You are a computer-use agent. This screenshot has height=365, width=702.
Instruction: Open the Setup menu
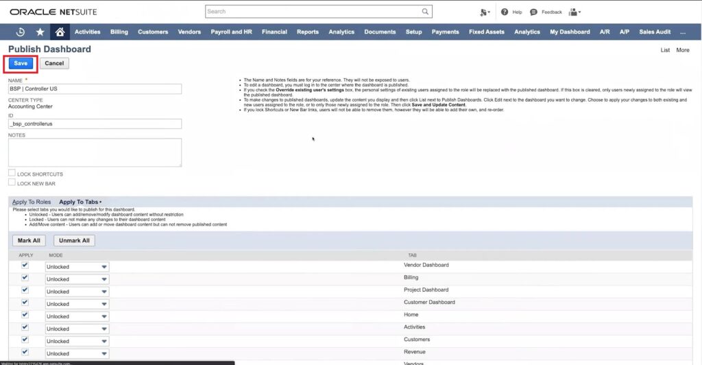coord(413,32)
